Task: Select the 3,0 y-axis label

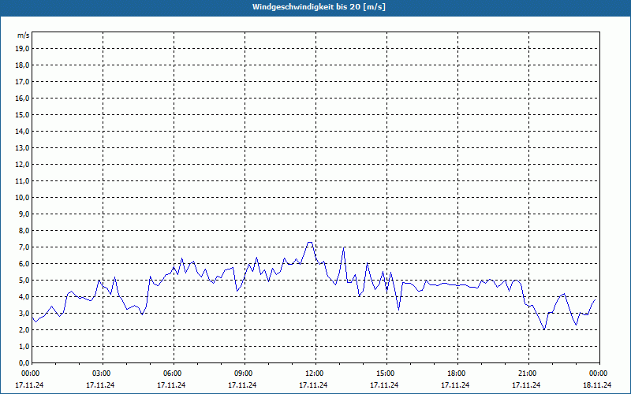Action: 24,313
